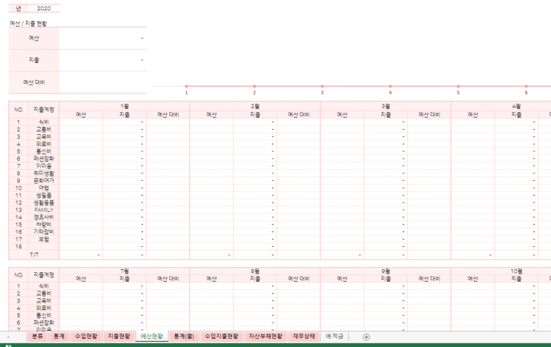This screenshot has height=347, width=551.
Task: Select row number 18 cell
Action: (x=19, y=247)
